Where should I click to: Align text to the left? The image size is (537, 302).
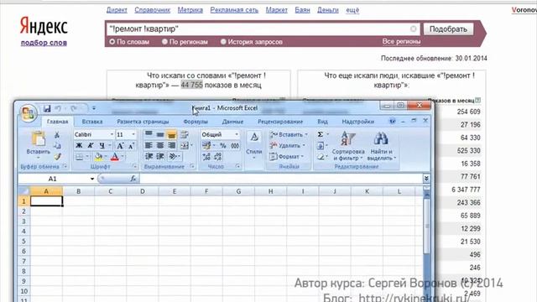pos(149,145)
